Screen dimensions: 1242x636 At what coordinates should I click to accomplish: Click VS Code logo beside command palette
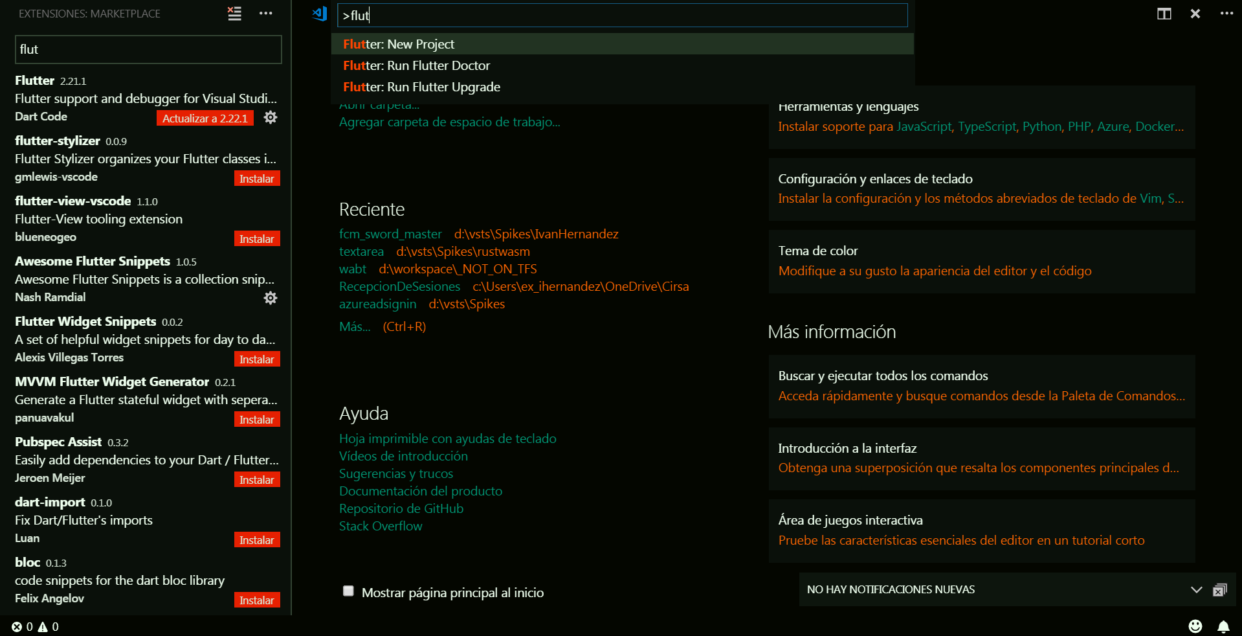(x=320, y=14)
